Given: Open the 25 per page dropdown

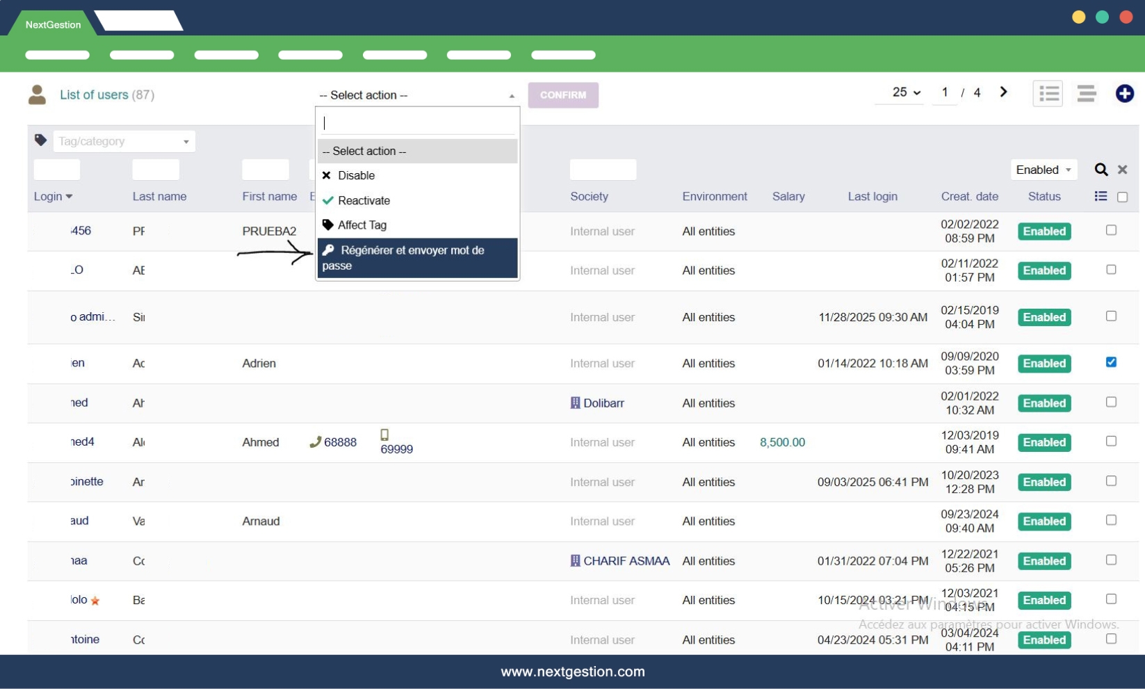Looking at the screenshot, I should pyautogui.click(x=906, y=92).
